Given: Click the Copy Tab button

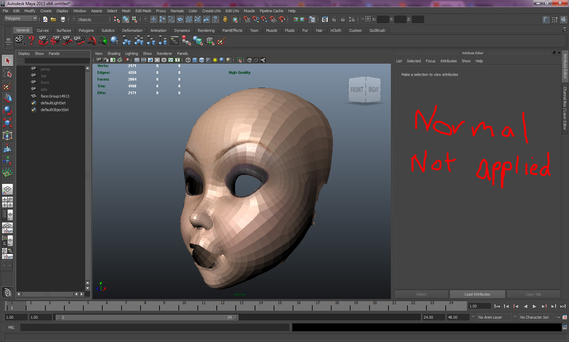Looking at the screenshot, I should click(x=533, y=294).
